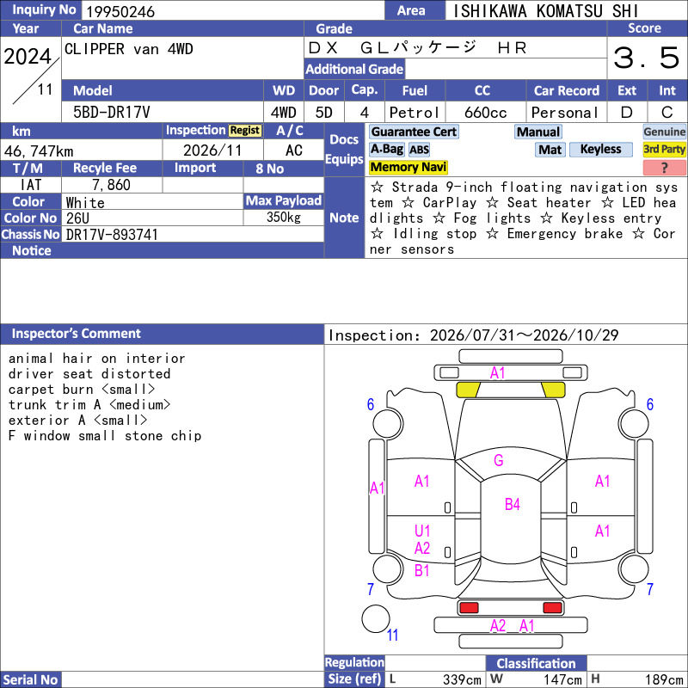Click the yellow Regist label
Screen dimensions: 688x688
click(x=245, y=131)
